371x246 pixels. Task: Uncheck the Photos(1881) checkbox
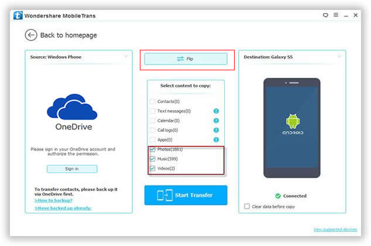coord(153,149)
